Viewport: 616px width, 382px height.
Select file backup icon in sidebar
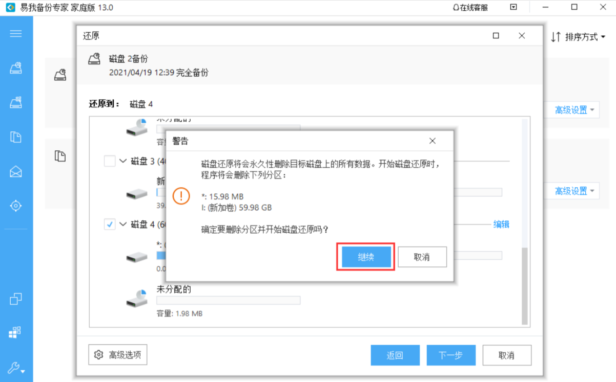pos(16,137)
